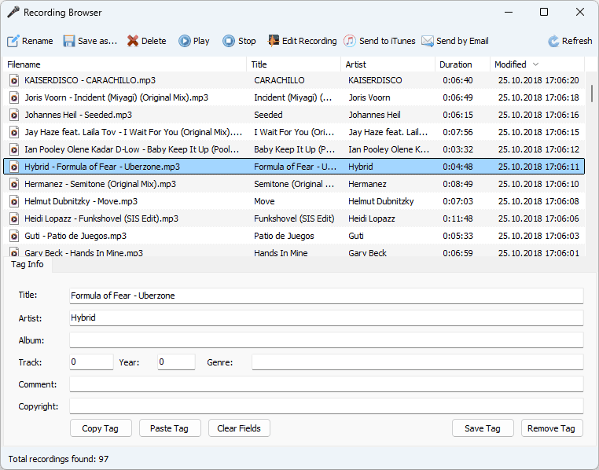Click file icon of Joris Voorn Incident row

[x=14, y=97]
